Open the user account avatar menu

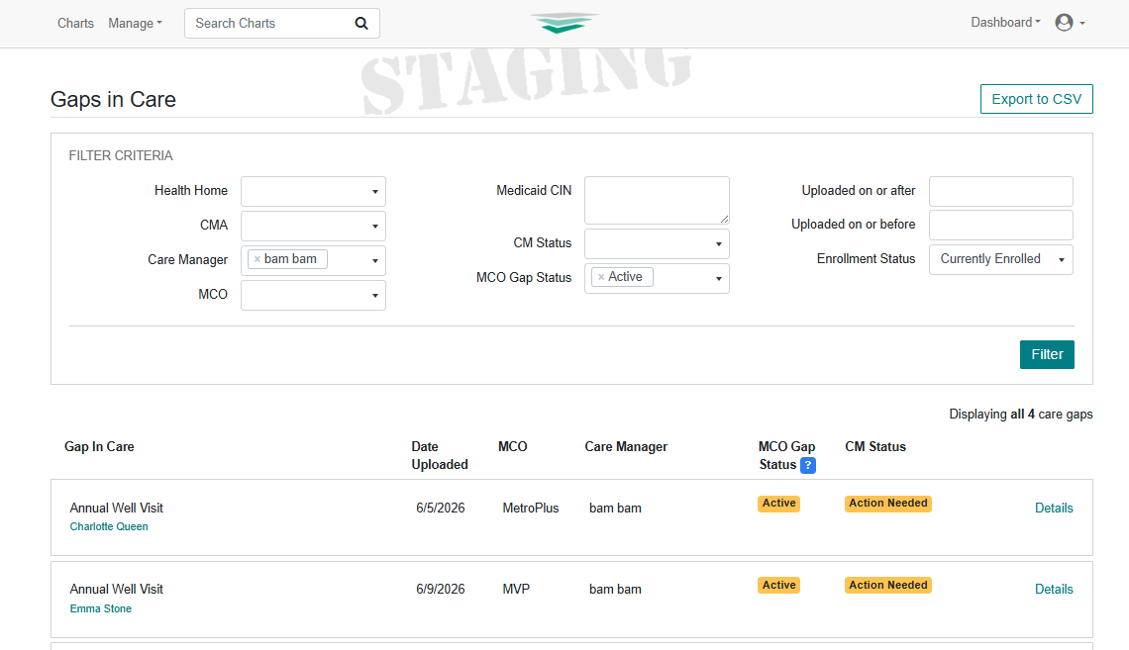point(1070,23)
